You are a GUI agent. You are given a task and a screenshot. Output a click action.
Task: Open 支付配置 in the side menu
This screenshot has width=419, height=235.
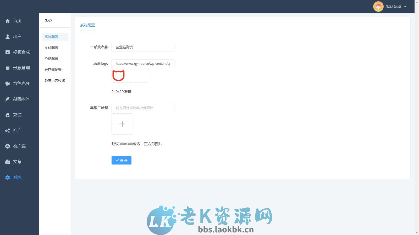pos(52,48)
